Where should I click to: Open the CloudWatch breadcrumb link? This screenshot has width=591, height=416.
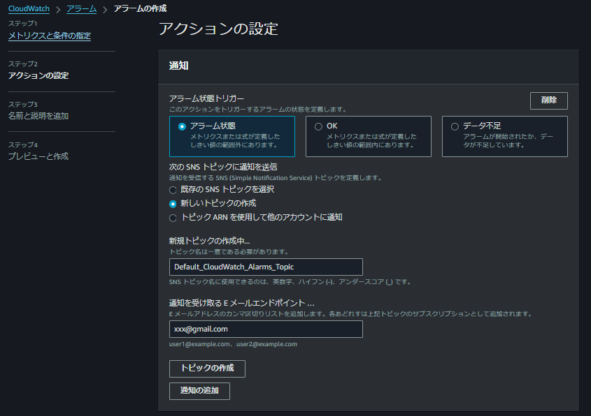click(28, 8)
